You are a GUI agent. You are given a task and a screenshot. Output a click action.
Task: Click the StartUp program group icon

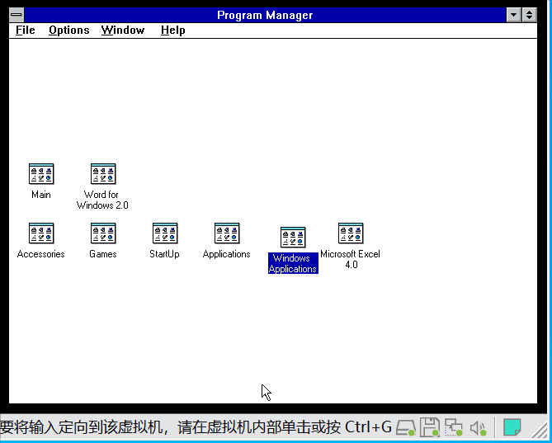[165, 233]
